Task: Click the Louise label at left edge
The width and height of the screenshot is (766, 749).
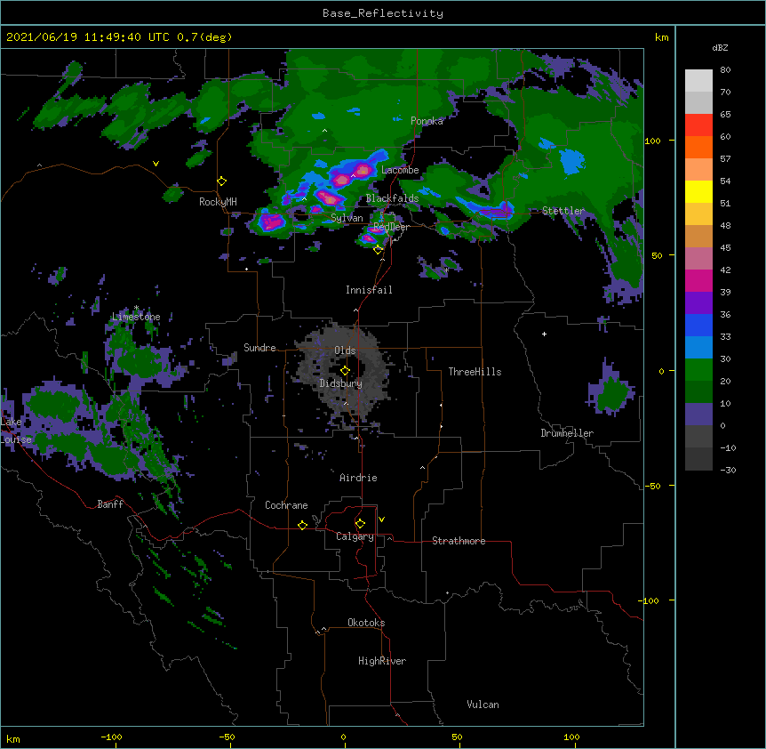Action: click(16, 439)
